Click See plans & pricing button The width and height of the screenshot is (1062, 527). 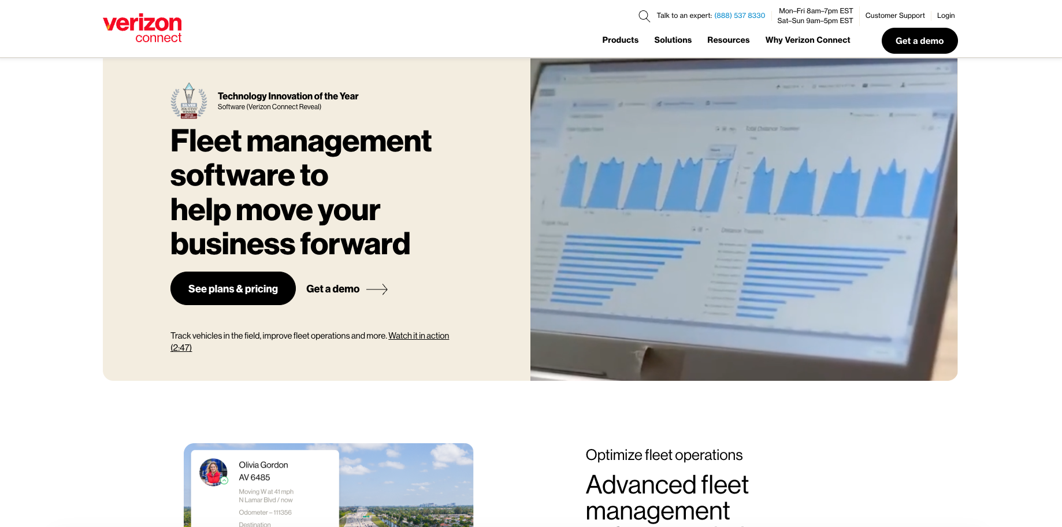(233, 288)
